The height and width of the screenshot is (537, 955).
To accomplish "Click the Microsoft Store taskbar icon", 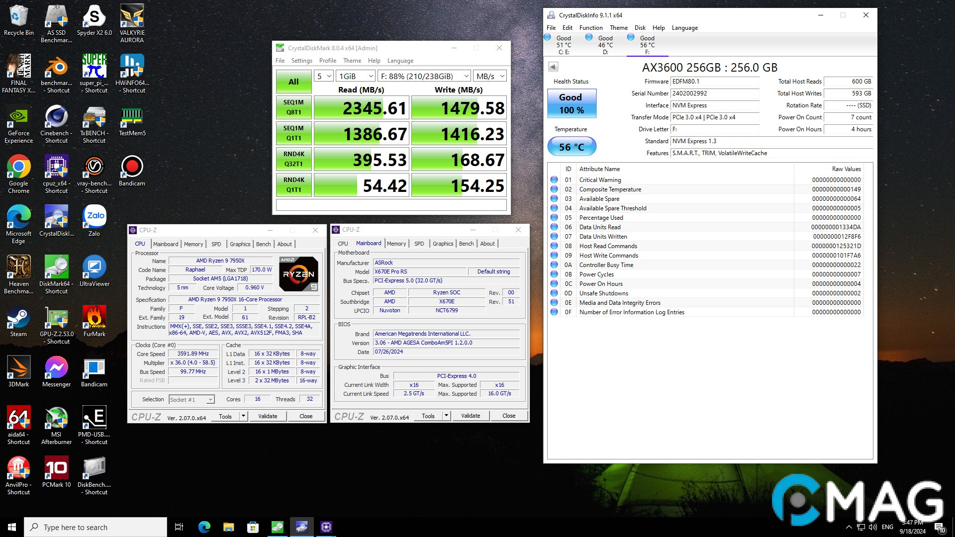I will point(253,527).
